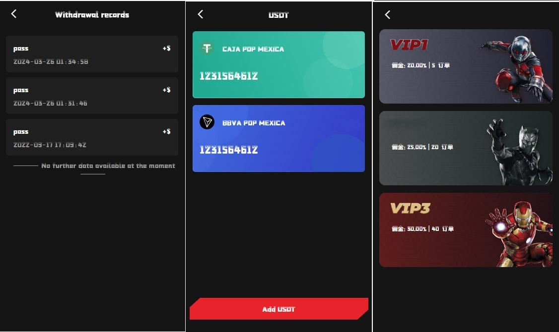Viewport: 559px width, 332px height.
Task: Click the Withdrawal records title
Action: [92, 14]
